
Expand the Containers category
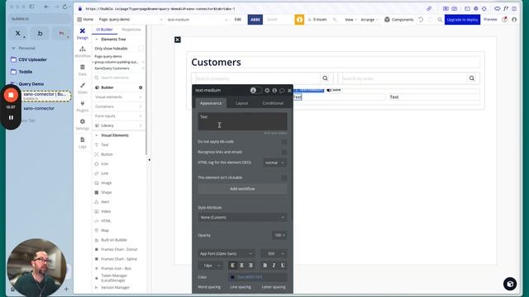118,106
